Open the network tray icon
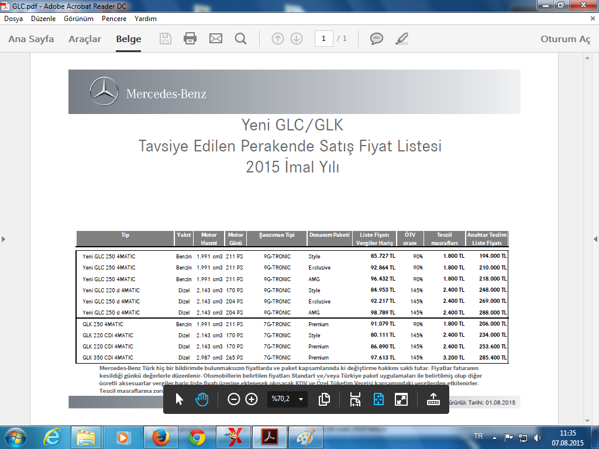The height and width of the screenshot is (449, 599). pyautogui.click(x=522, y=438)
